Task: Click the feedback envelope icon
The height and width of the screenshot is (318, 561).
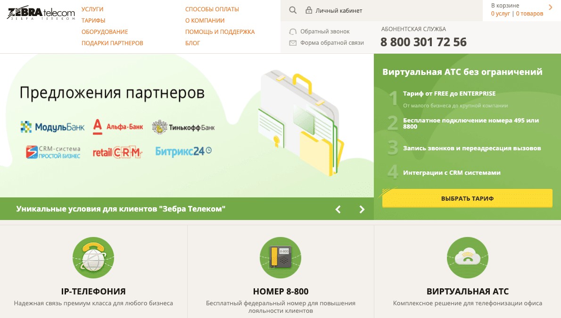Action: (293, 43)
